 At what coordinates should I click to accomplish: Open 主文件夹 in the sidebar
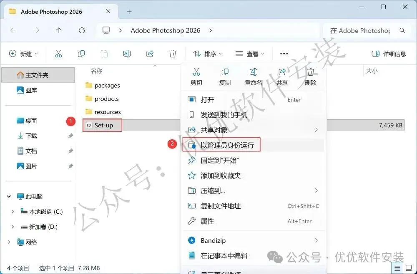(x=38, y=75)
